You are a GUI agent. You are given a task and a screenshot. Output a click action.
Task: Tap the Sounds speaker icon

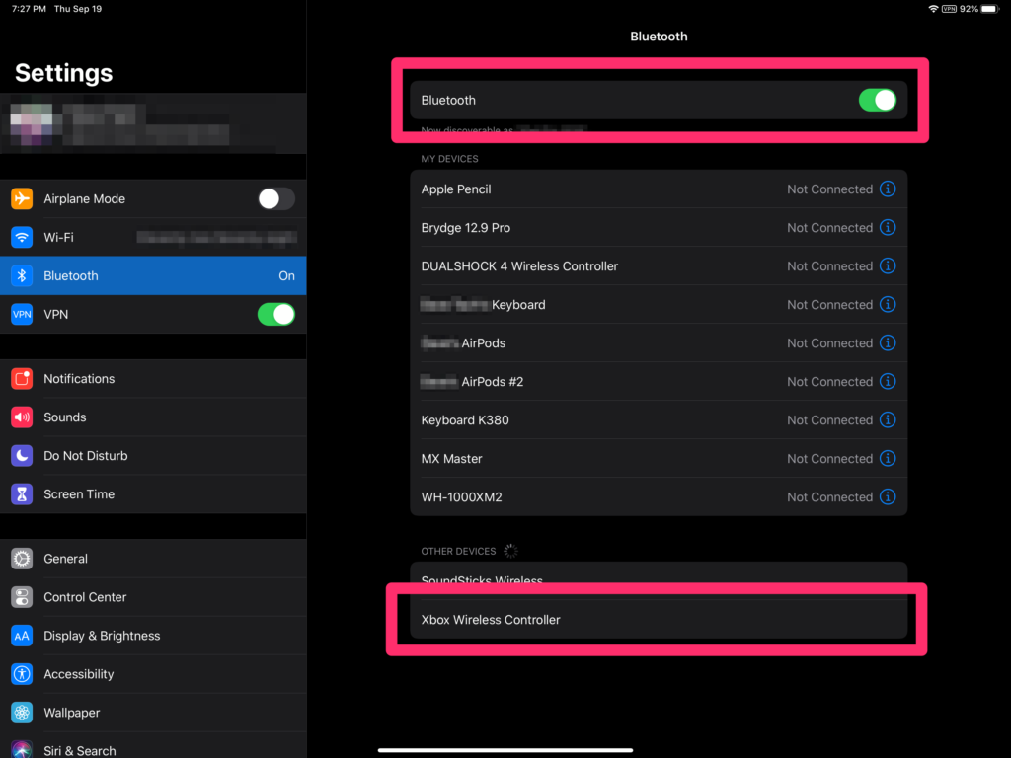pos(22,417)
